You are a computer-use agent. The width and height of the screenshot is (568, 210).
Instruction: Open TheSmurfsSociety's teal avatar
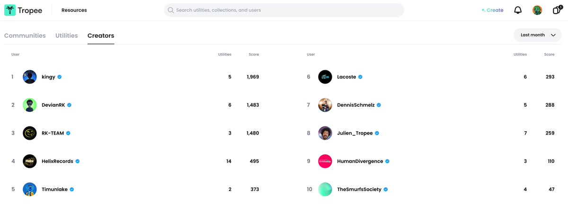tap(325, 189)
